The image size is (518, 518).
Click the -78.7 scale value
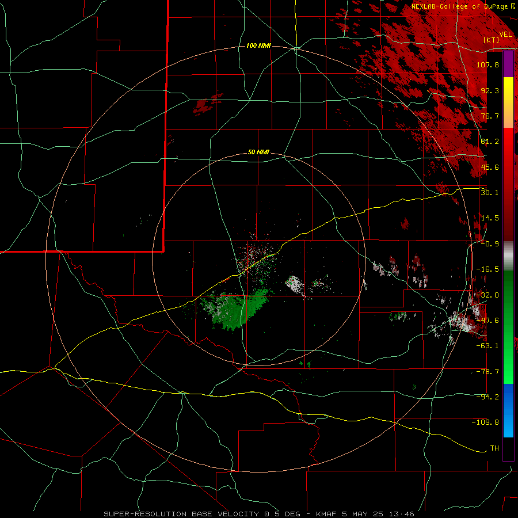(487, 371)
